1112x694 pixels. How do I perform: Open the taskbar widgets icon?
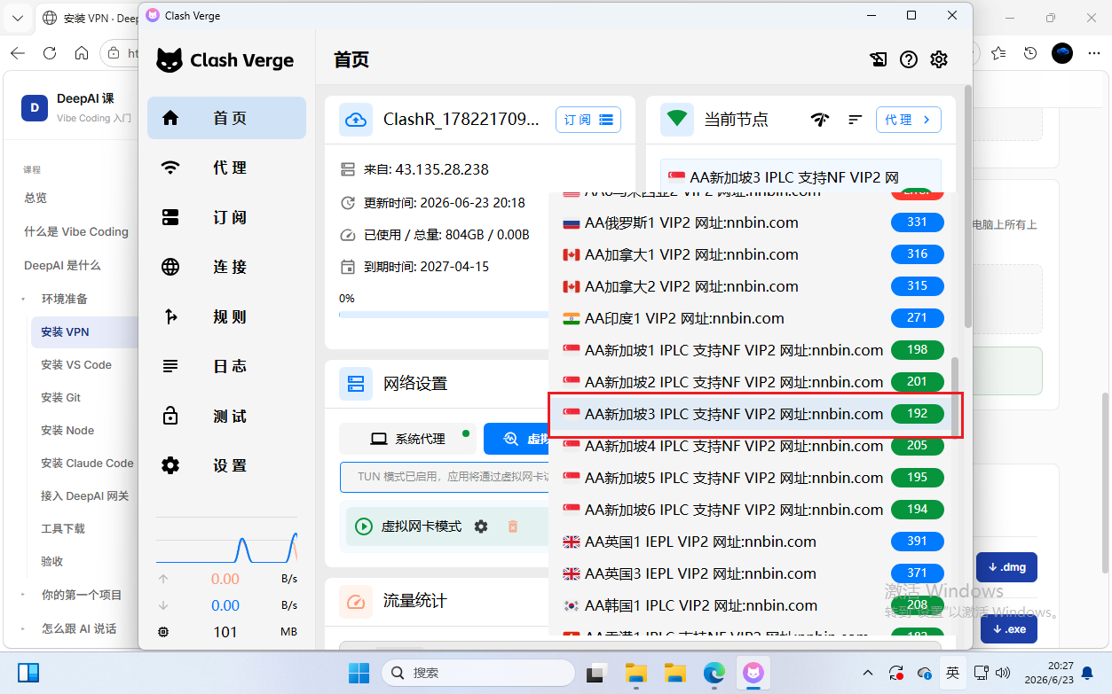(28, 673)
